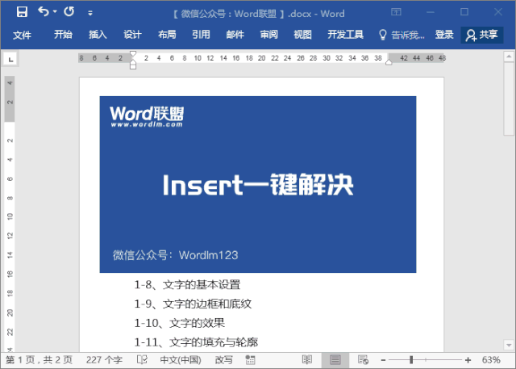Viewport: 516px width, 369px height.
Task: Switch to Print Layout view
Action: pyautogui.click(x=335, y=360)
